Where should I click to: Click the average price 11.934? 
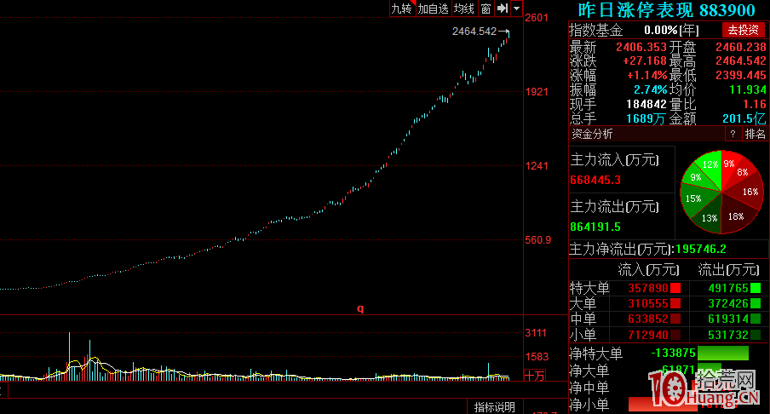pyautogui.click(x=747, y=89)
